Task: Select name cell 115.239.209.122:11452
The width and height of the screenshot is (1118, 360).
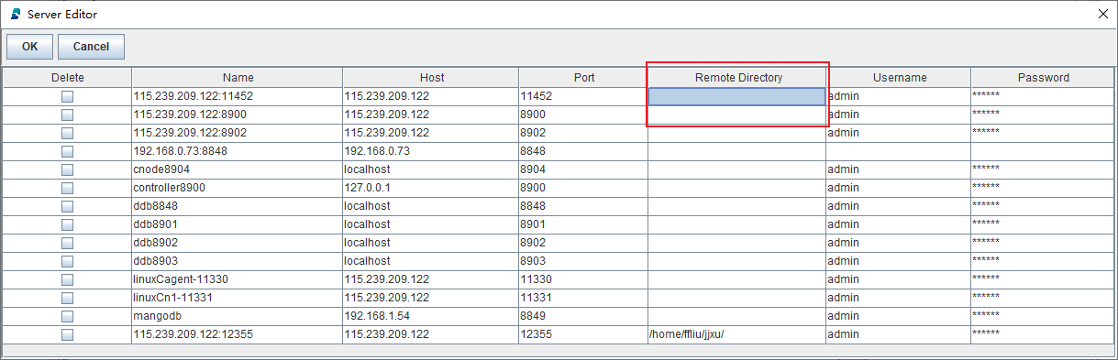Action: click(x=238, y=96)
